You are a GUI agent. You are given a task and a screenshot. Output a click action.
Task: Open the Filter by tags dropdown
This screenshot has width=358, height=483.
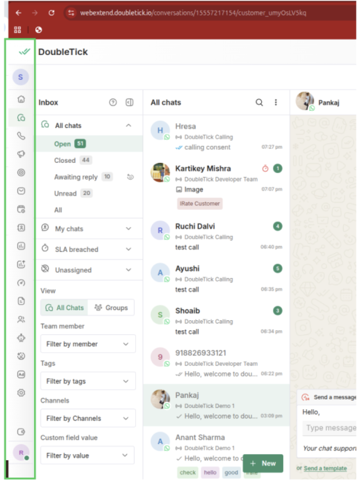point(88,381)
